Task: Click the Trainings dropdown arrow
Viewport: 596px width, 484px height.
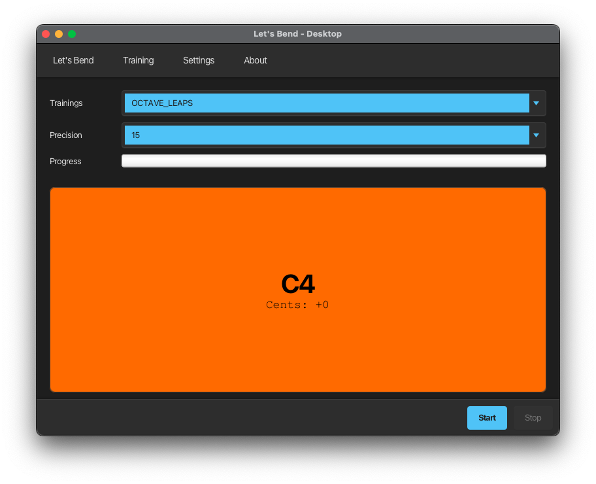Action: point(537,103)
